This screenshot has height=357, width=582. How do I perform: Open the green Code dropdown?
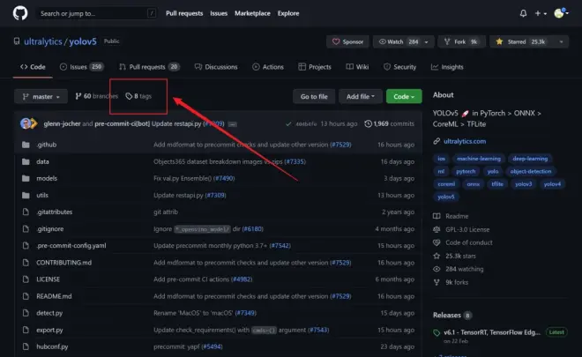tap(404, 96)
